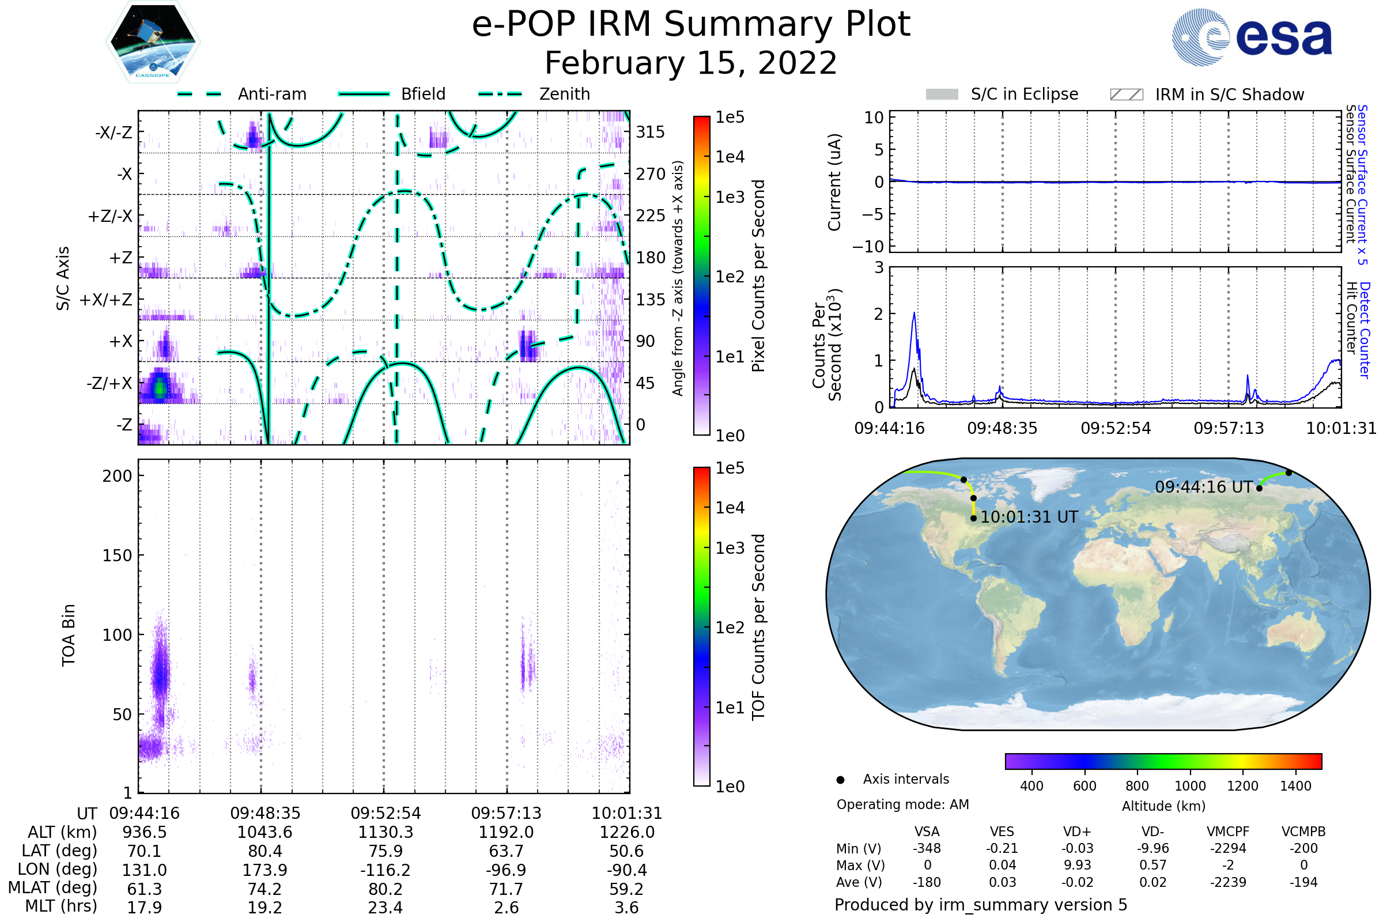Click the LAT value 80.4
The width and height of the screenshot is (1383, 922).
[265, 851]
